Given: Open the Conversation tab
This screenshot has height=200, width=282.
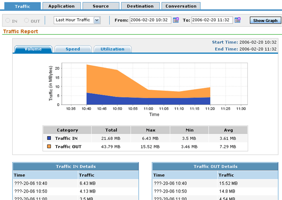Looking at the screenshot, I should (x=181, y=6).
